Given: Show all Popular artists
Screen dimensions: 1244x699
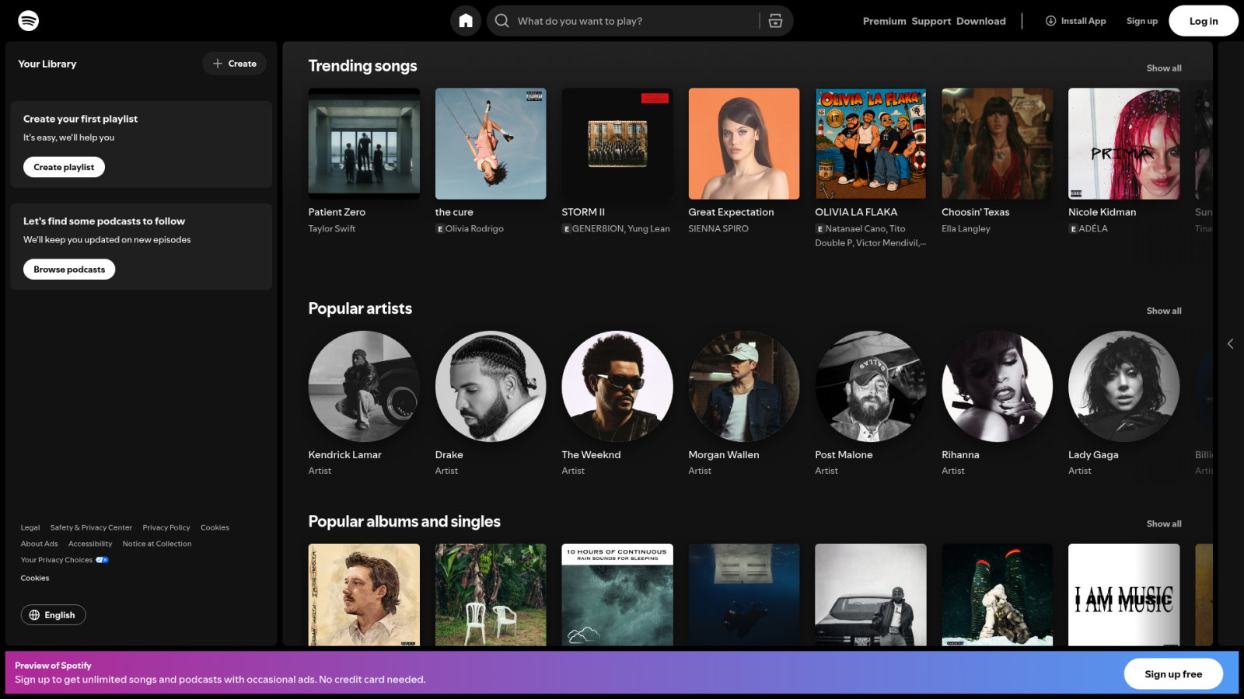Looking at the screenshot, I should coord(1164,311).
